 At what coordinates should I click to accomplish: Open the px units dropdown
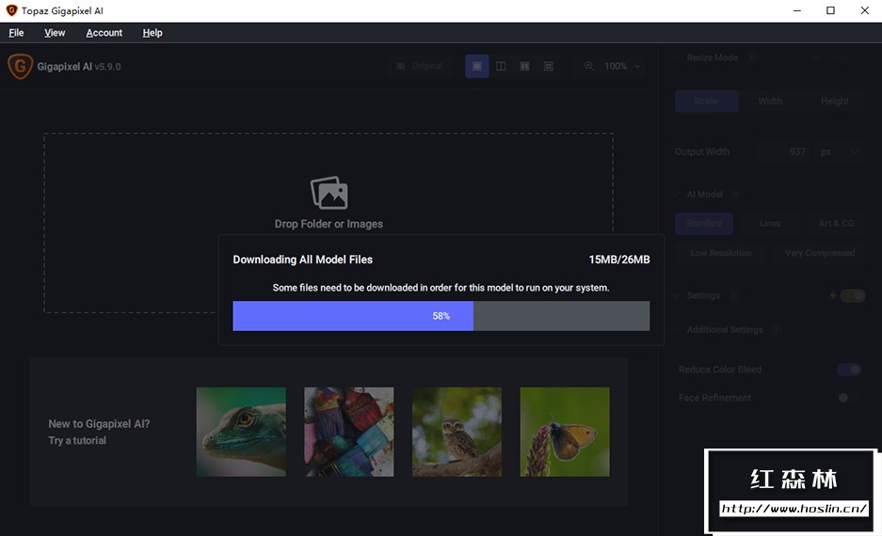coord(838,151)
